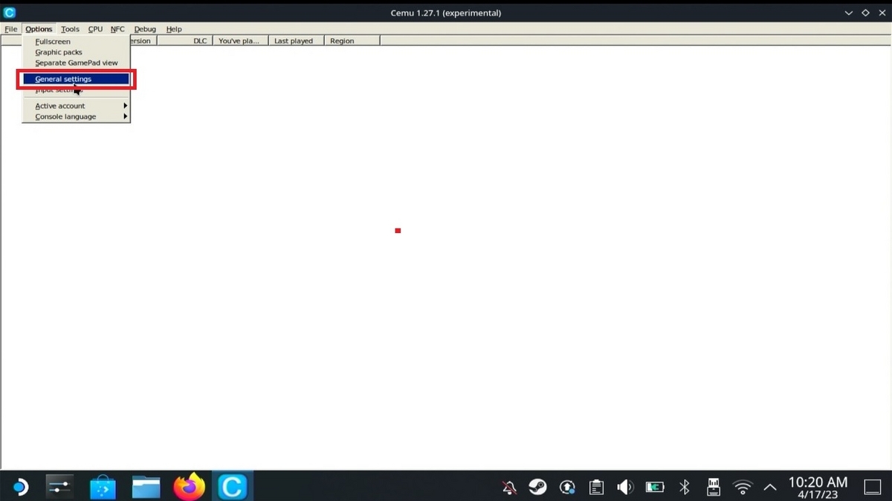Sort by the Region column header

pyautogui.click(x=352, y=41)
